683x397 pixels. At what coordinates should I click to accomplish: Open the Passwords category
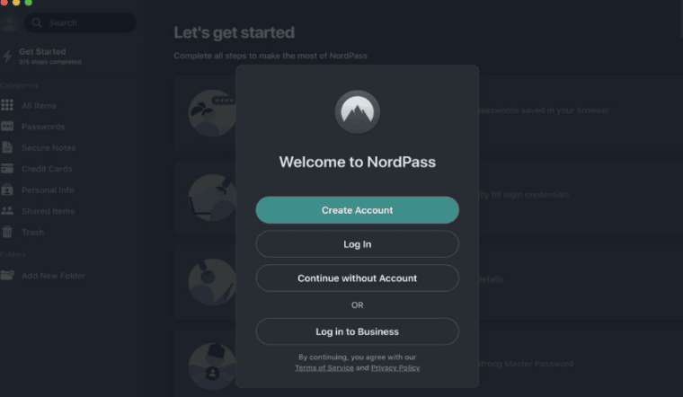tap(43, 127)
